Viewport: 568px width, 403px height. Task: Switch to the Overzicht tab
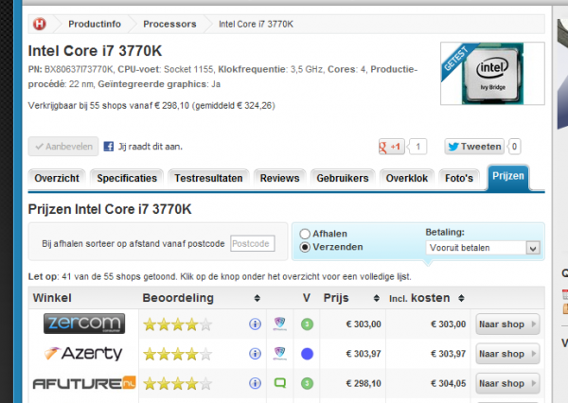coord(57,179)
